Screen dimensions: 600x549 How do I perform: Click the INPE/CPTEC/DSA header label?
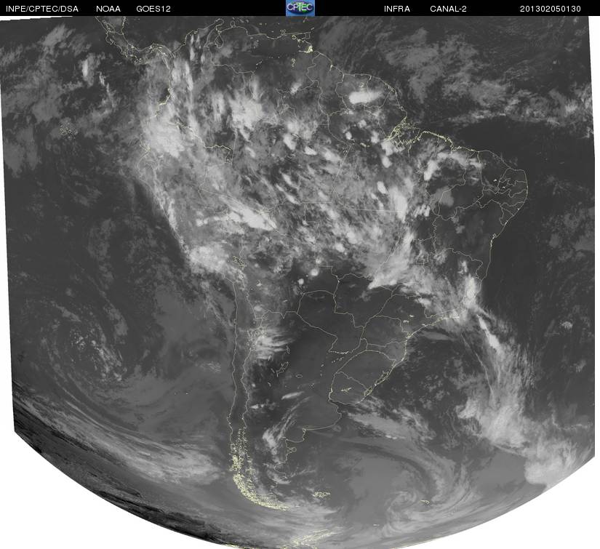(42, 9)
